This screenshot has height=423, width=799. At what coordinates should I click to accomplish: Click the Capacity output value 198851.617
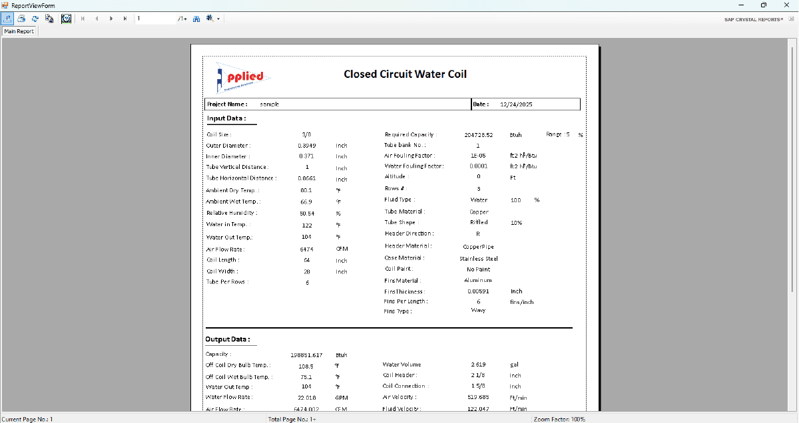point(307,355)
